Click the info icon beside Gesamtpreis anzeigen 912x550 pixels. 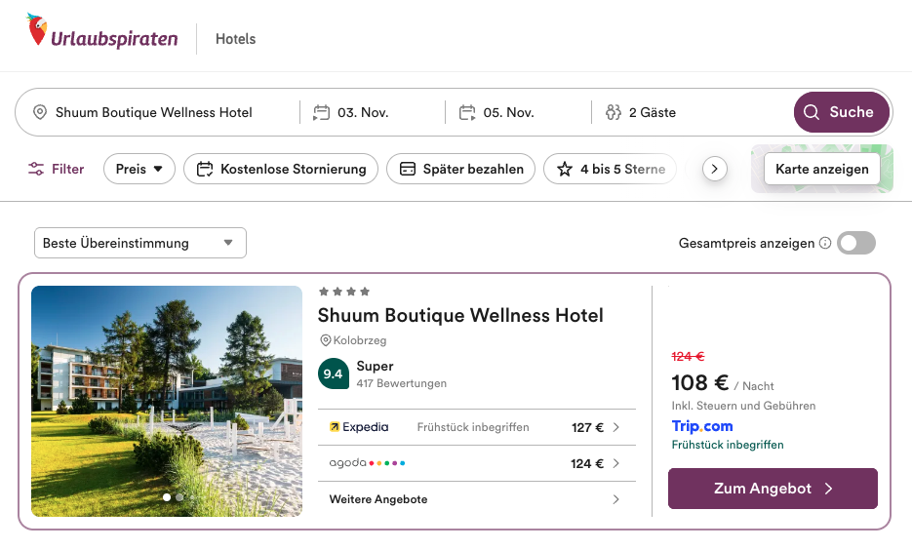pyautogui.click(x=825, y=243)
